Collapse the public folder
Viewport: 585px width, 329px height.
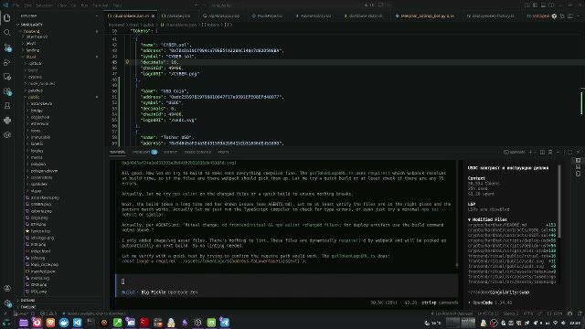tap(34, 97)
